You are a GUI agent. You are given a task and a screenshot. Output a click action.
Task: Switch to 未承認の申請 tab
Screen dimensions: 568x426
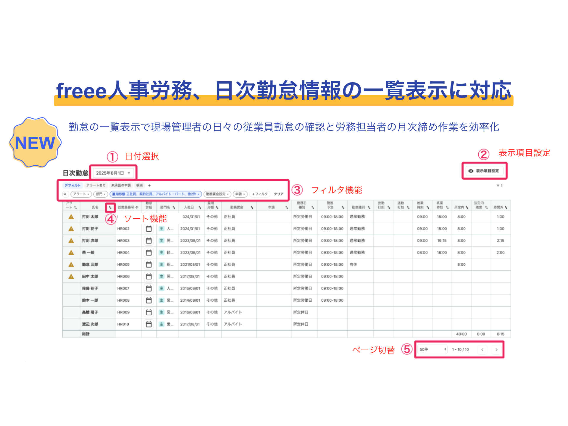coord(121,185)
